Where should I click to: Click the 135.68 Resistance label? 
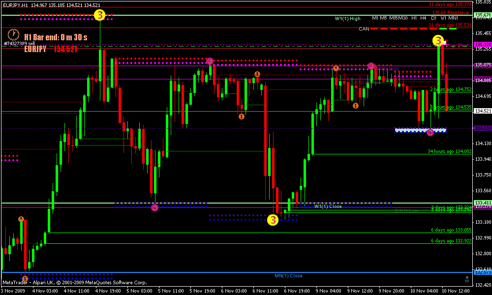[451, 13]
